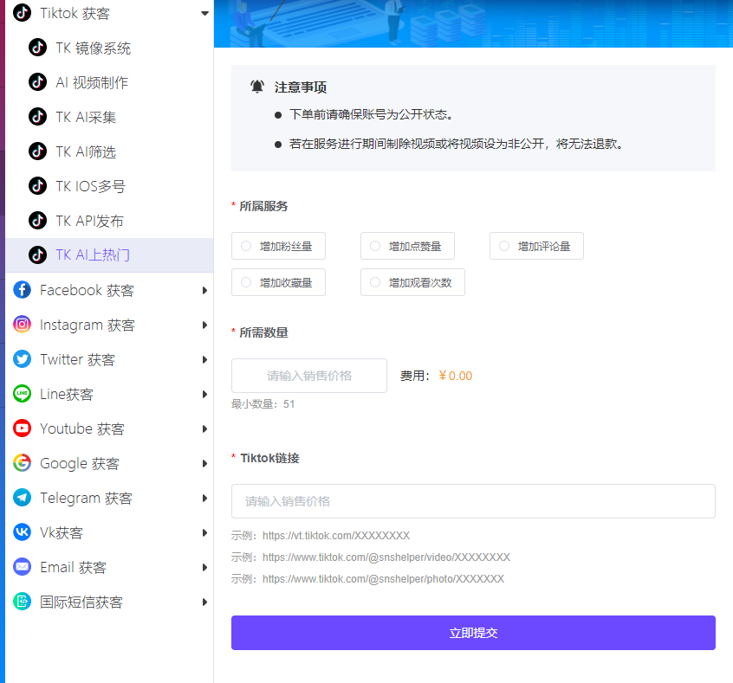Image resolution: width=733 pixels, height=683 pixels.
Task: Expand the 国际短信获客 submenu arrow
Action: point(204,602)
